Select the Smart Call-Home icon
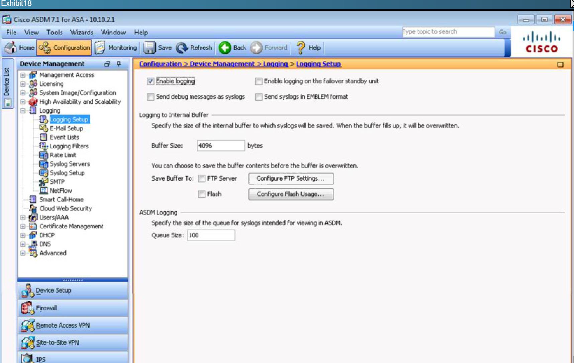The height and width of the screenshot is (363, 574). [x=33, y=200]
